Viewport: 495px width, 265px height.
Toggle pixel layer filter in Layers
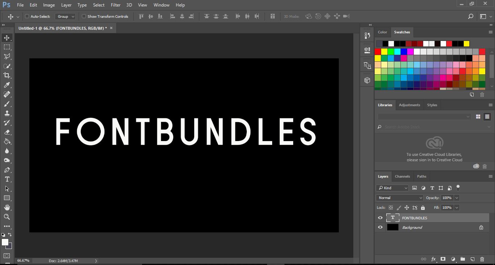point(415,188)
